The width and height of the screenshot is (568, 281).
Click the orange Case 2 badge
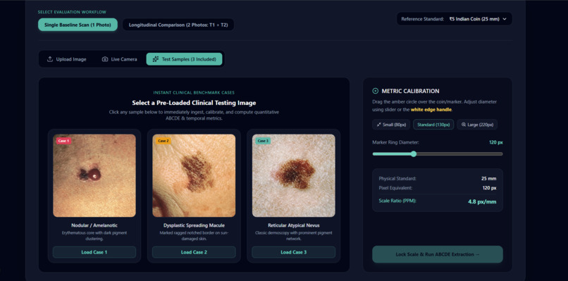(x=163, y=141)
